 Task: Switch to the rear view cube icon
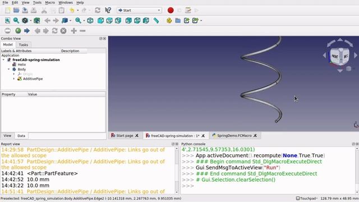tap(128, 21)
